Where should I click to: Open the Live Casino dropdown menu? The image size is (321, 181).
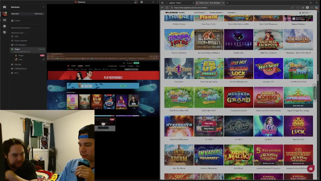[x=200, y=13]
